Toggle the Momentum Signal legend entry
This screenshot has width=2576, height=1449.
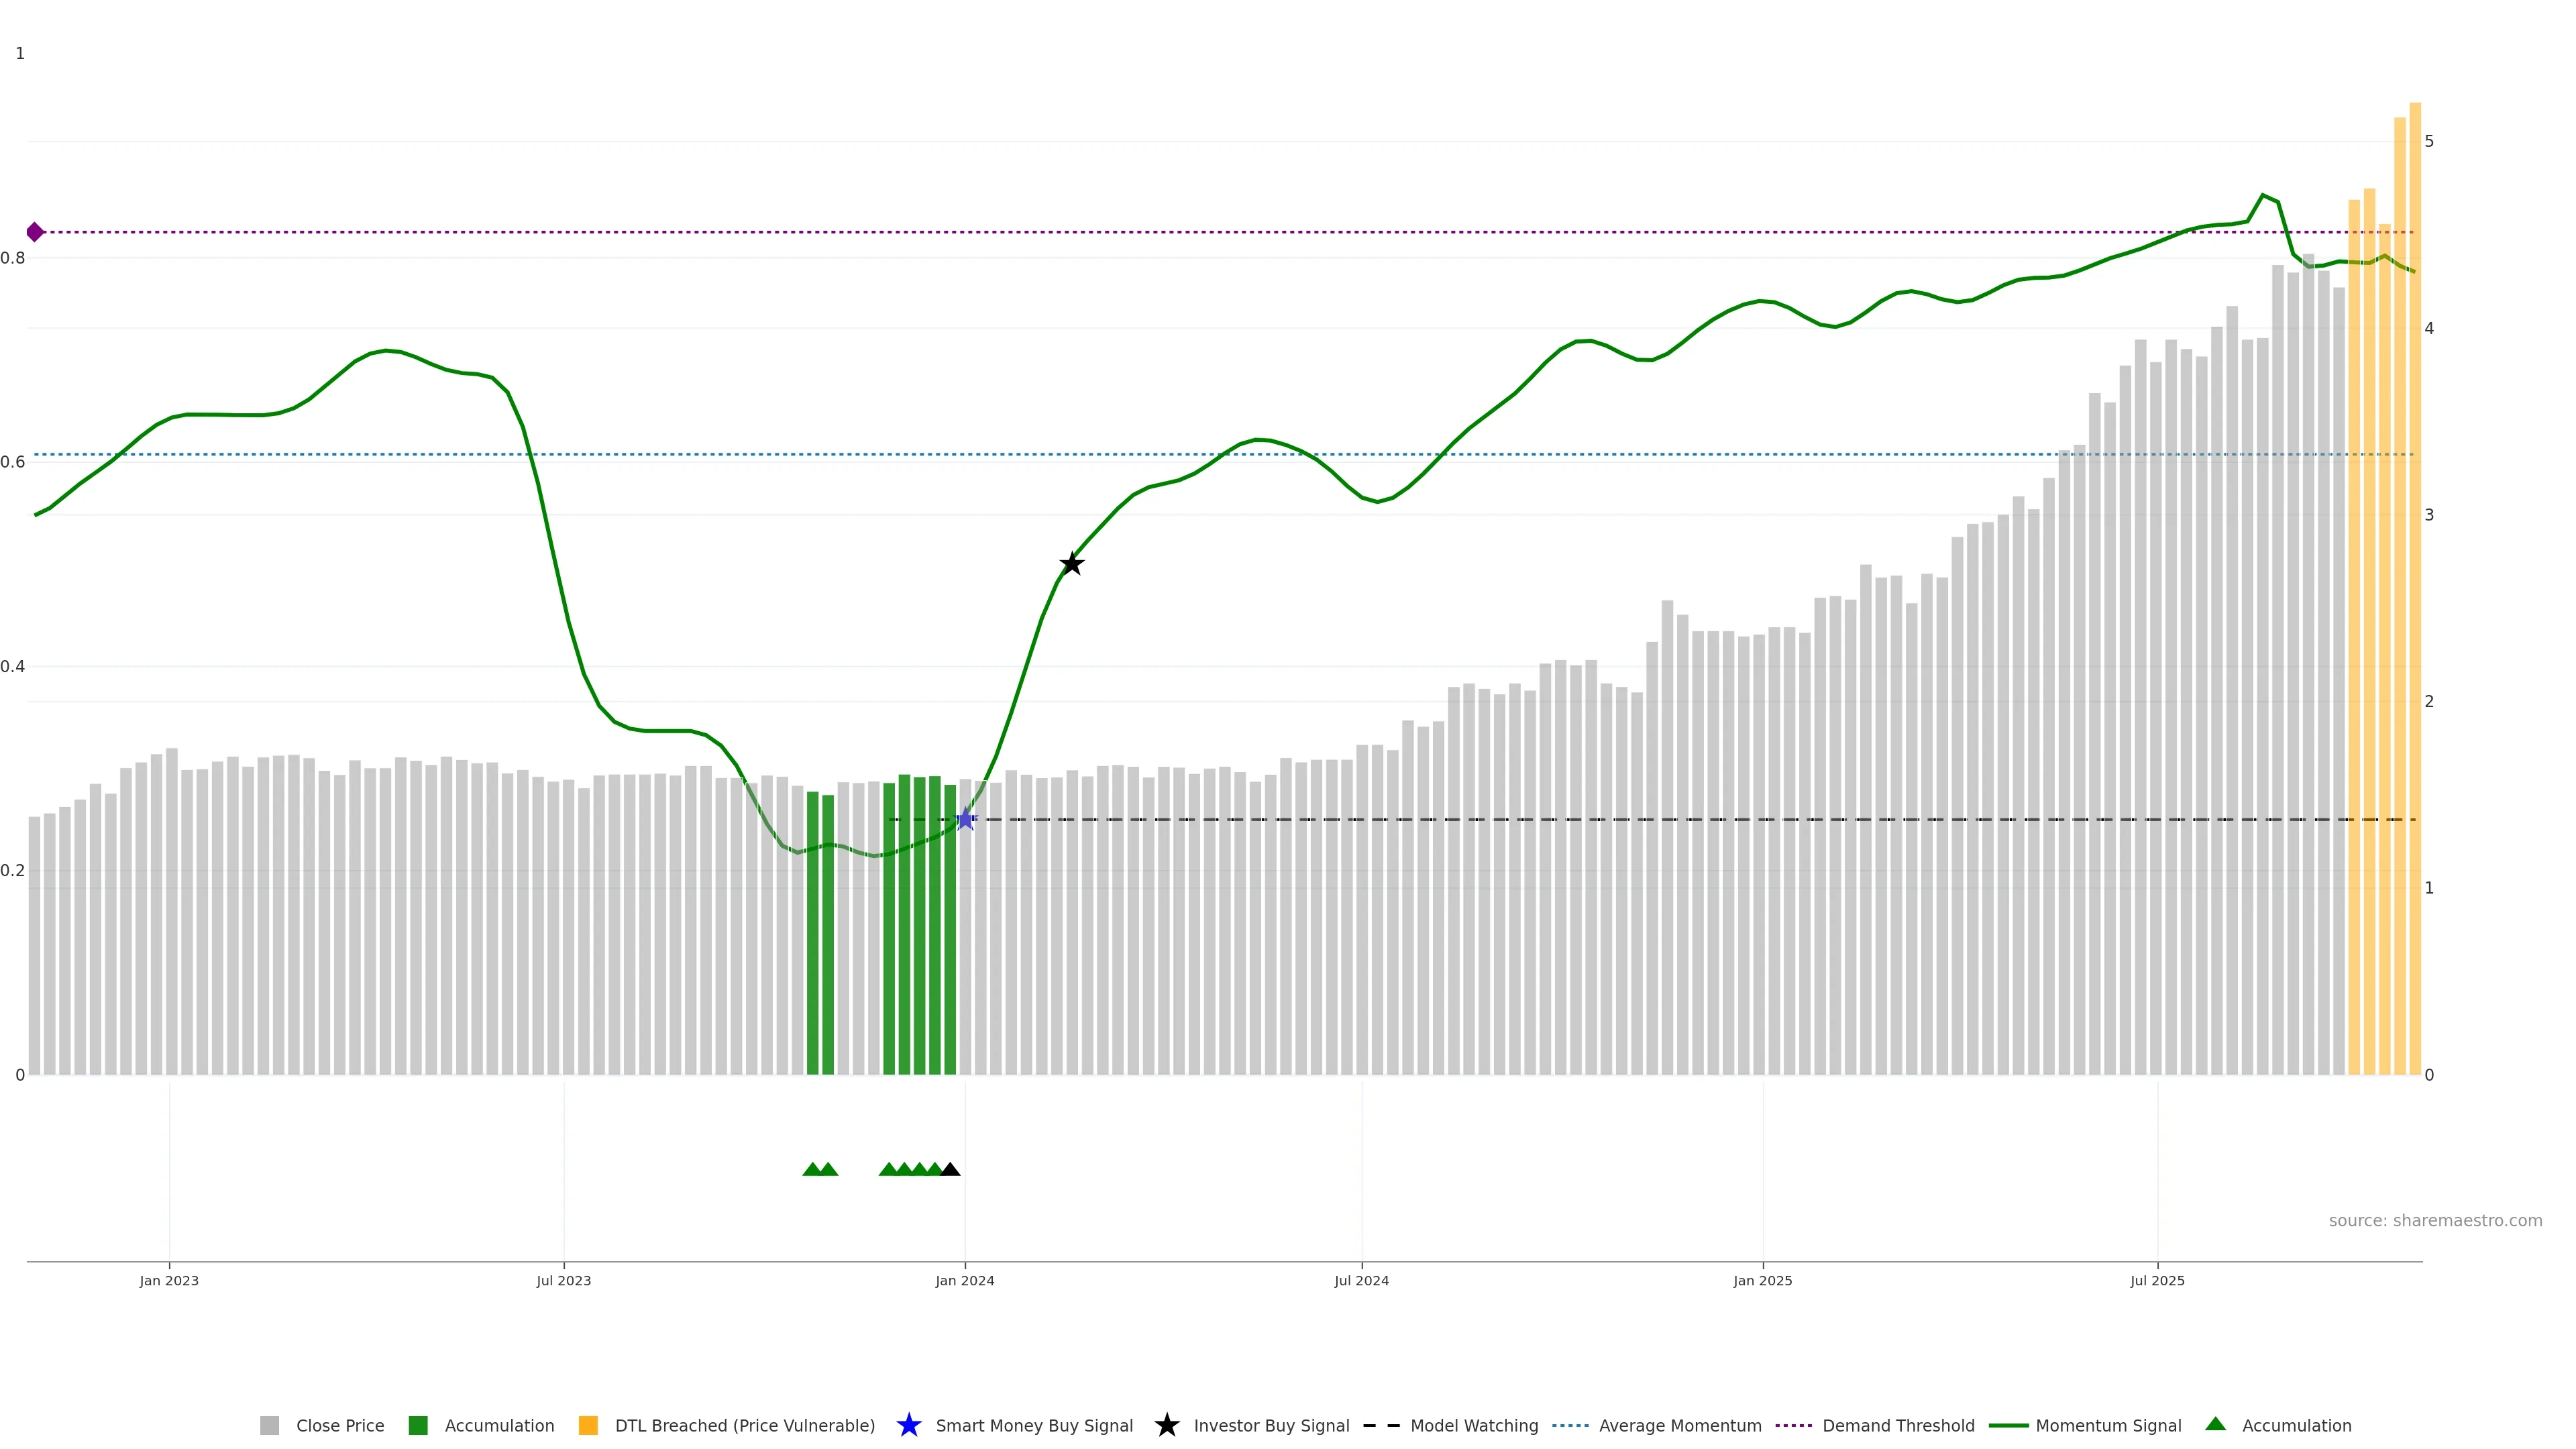point(2108,1425)
